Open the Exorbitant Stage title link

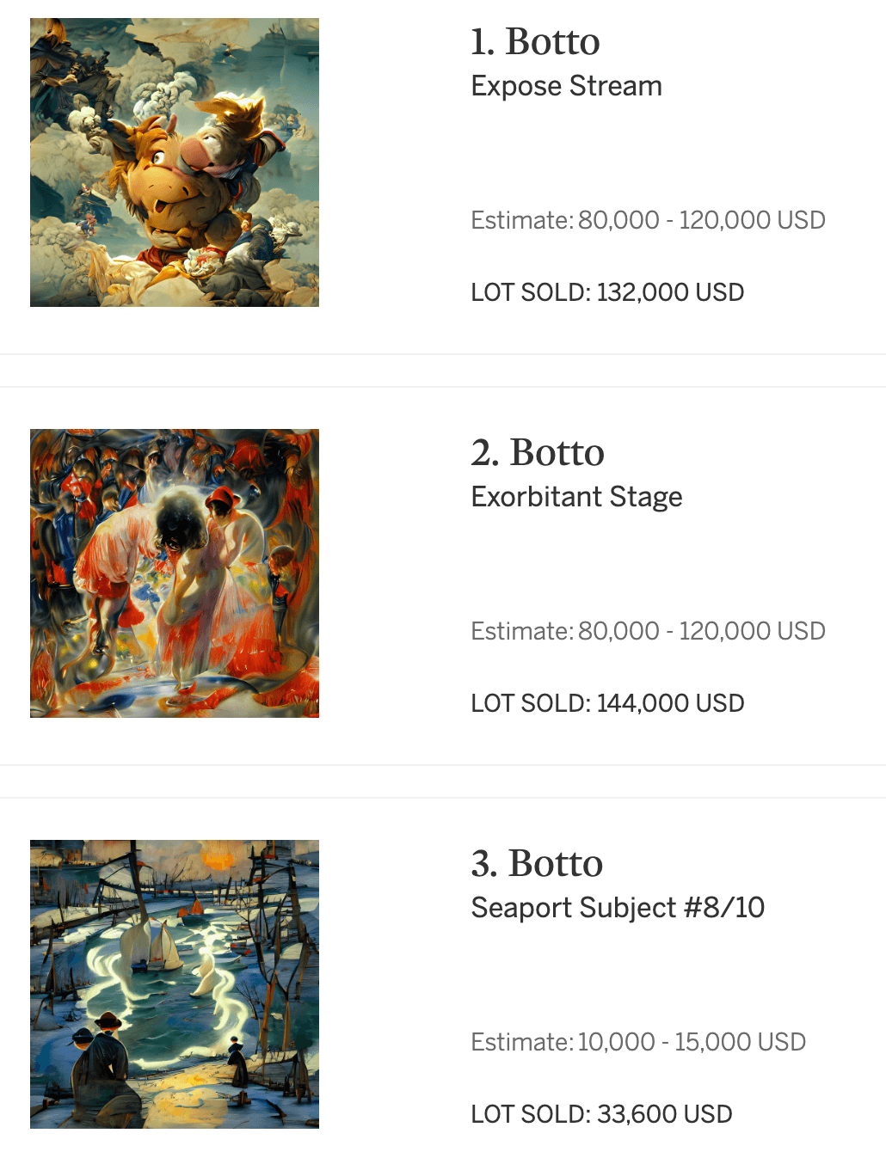pos(576,497)
